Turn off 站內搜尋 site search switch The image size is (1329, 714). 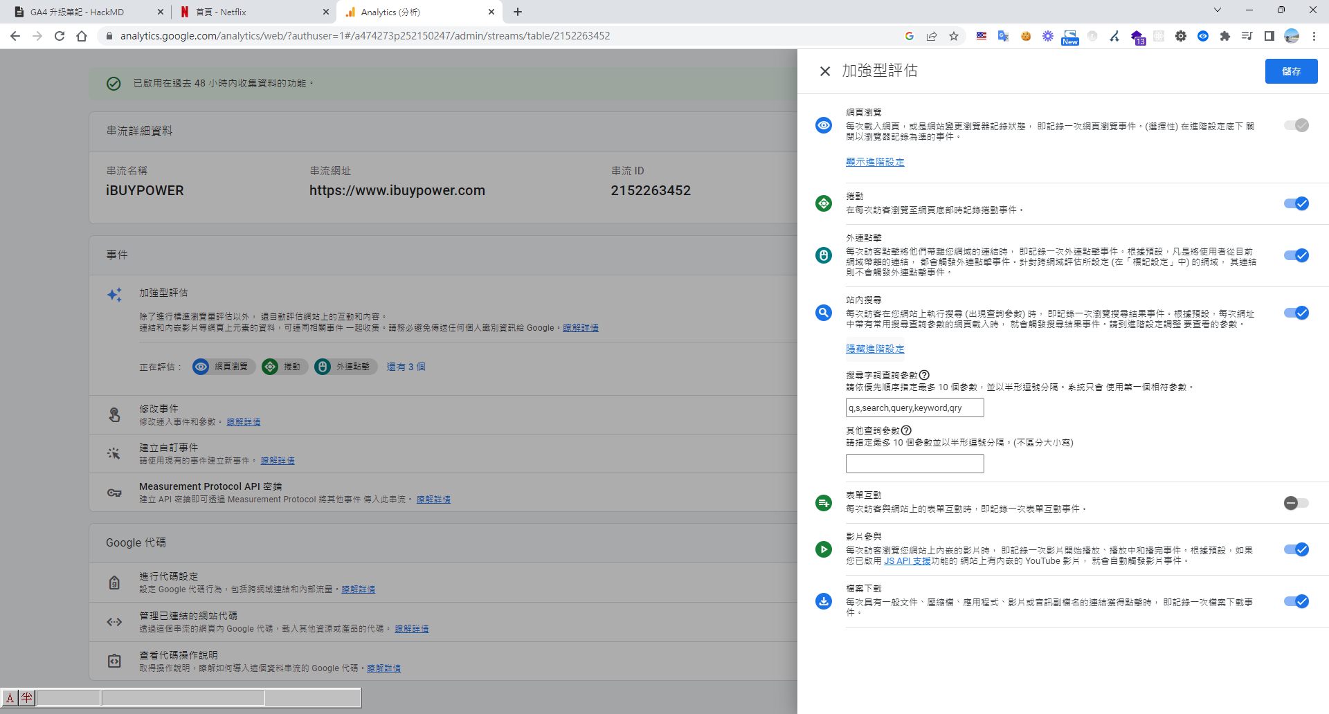(1296, 313)
